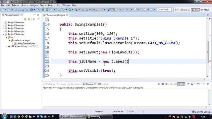Click the Windows Start orb
This screenshot has height=119, width=212.
4,116
